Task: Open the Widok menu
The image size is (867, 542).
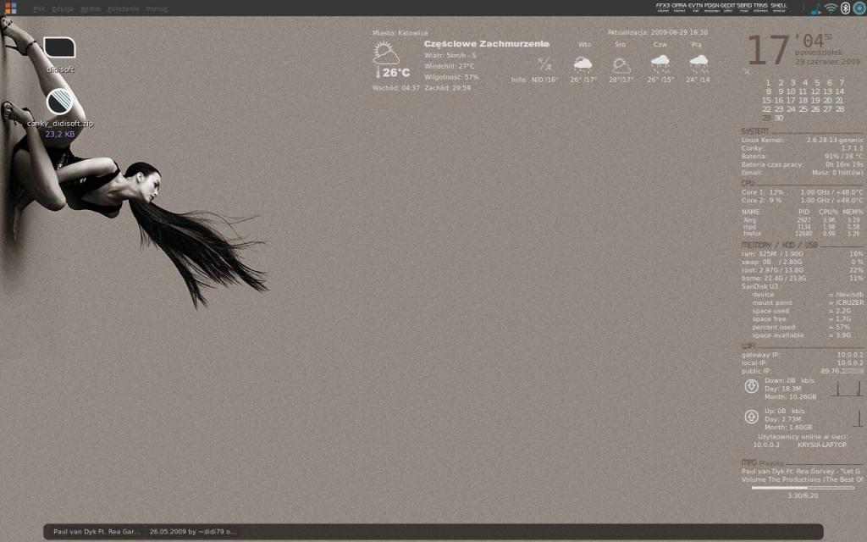Action: (91, 8)
